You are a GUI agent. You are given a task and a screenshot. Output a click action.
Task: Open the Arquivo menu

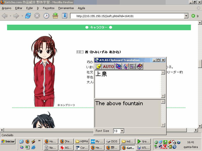(7, 8)
